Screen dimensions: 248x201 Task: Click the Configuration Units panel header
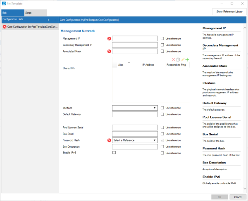[x=30, y=20]
